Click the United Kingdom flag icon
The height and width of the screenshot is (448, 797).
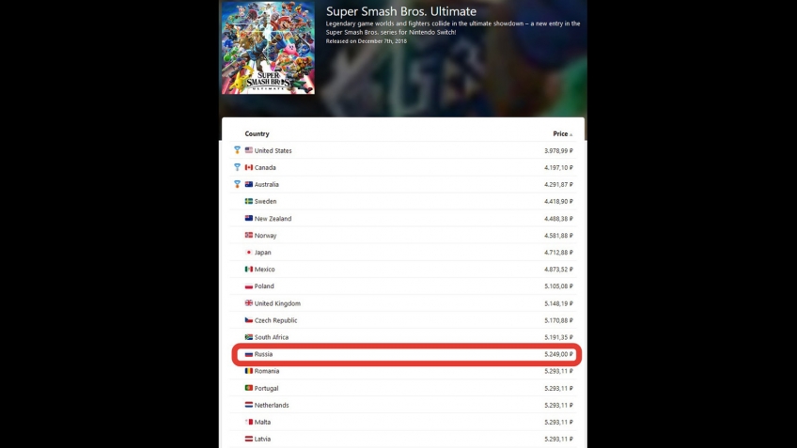click(248, 303)
